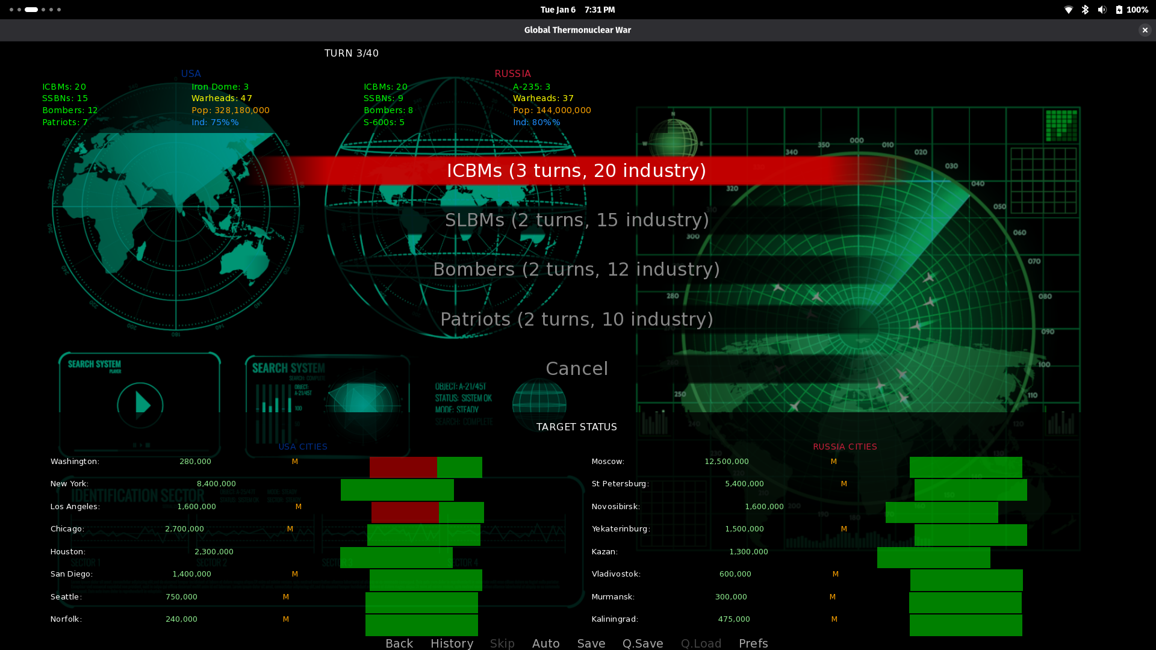Screen dimensions: 1156x650
Task: Select ICBMs build option
Action: tap(576, 171)
